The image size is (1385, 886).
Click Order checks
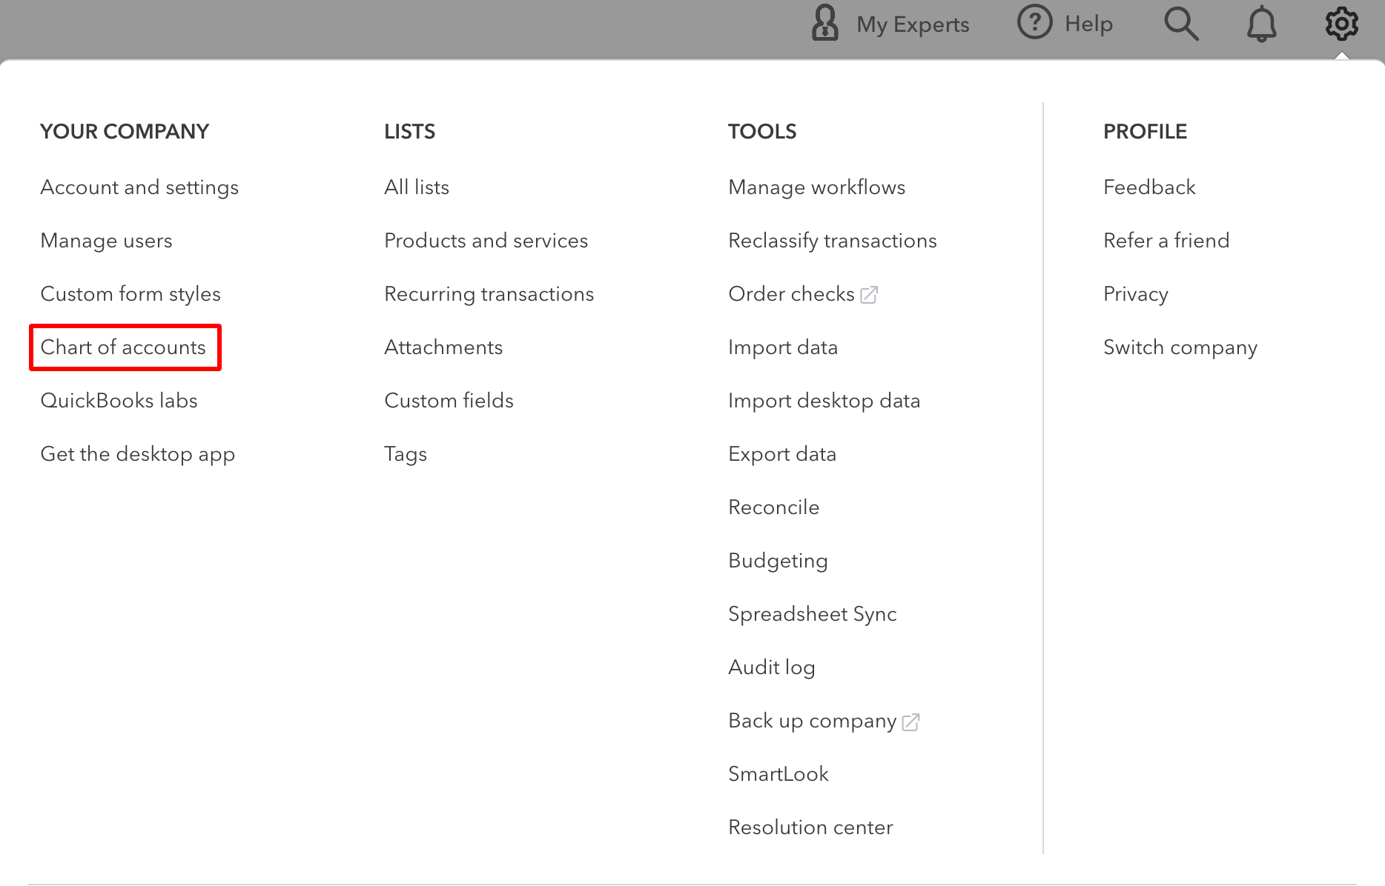tap(791, 294)
